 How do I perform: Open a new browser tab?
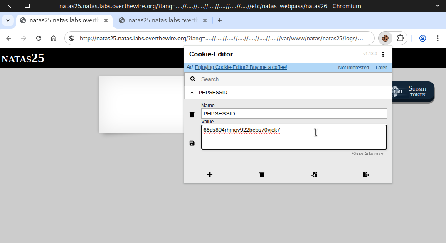(x=220, y=20)
